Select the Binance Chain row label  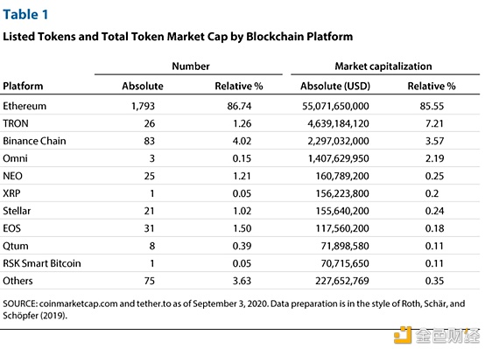[34, 141]
